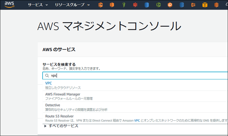
Task: Select the VPC search result
Action: click(135, 85)
